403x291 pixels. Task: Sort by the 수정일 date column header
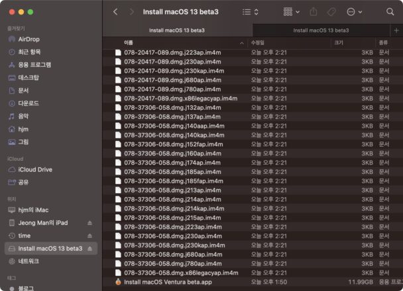[258, 42]
